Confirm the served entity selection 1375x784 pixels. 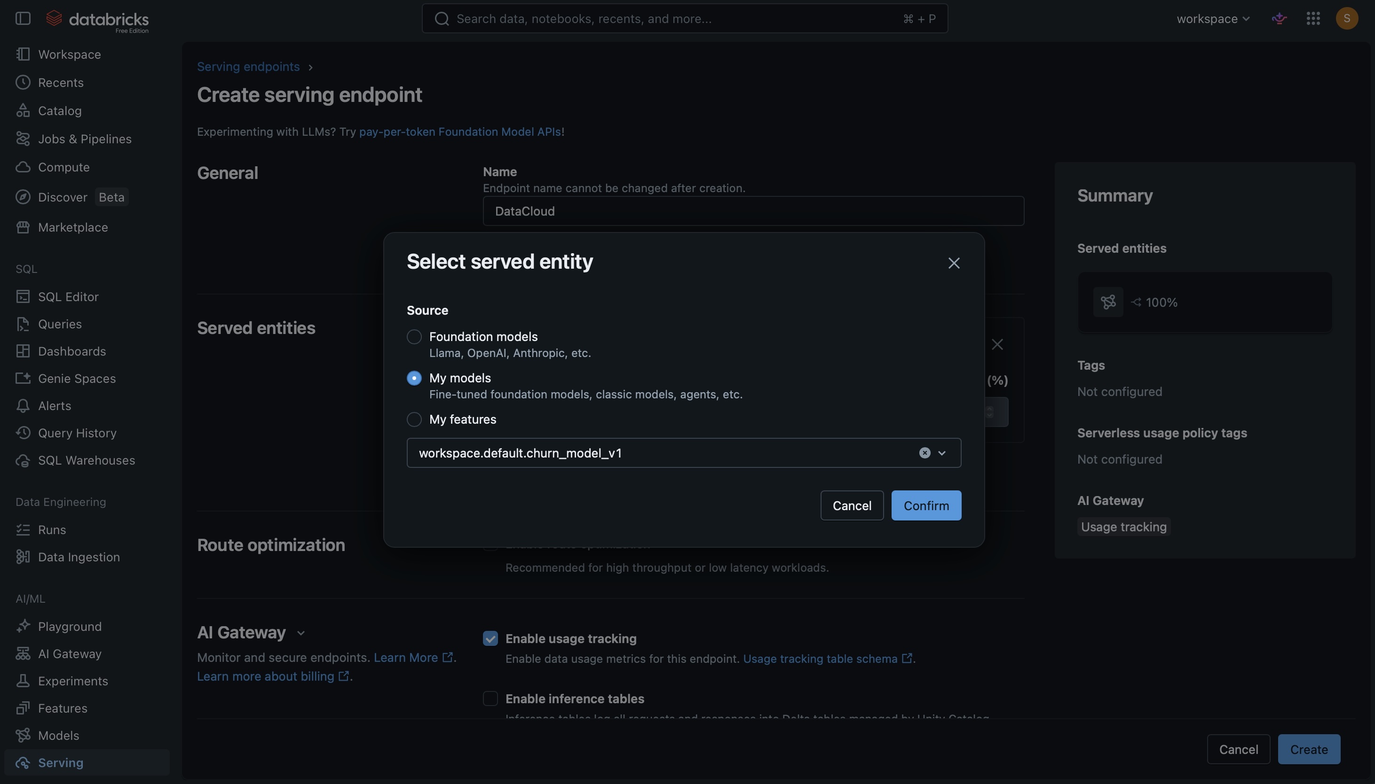click(926, 505)
